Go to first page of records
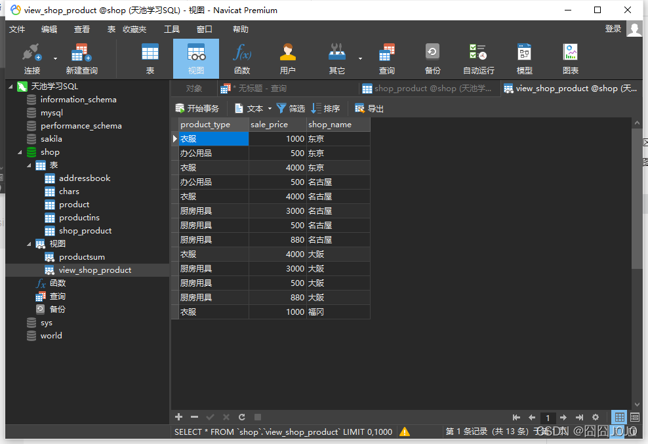Screen dimensions: 648x444 pyautogui.click(x=516, y=418)
